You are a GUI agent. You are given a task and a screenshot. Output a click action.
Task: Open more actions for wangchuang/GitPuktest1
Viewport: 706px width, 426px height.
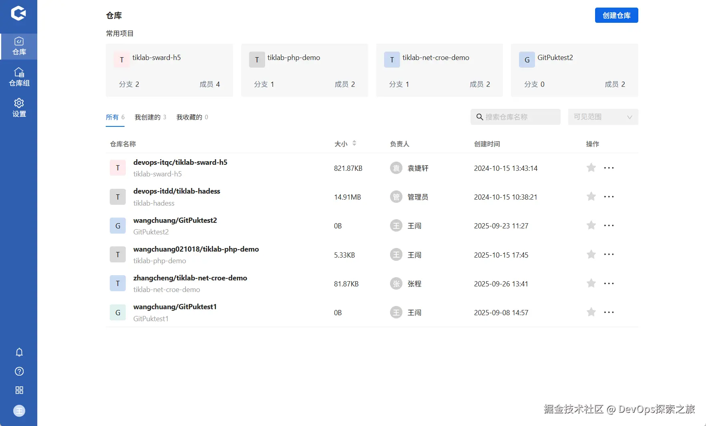(609, 312)
